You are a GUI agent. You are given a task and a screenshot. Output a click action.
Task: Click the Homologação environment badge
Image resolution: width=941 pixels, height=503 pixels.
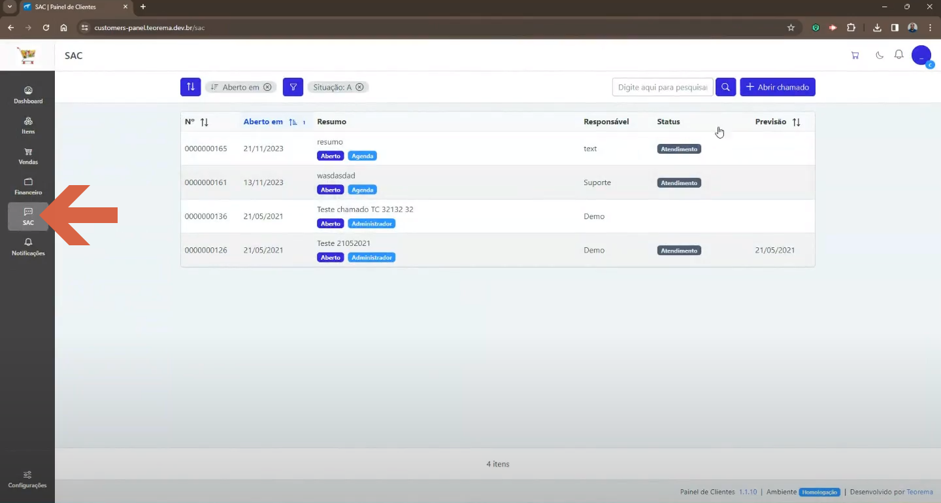tap(819, 492)
